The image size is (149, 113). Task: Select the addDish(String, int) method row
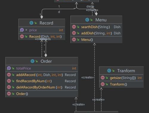click(96, 33)
